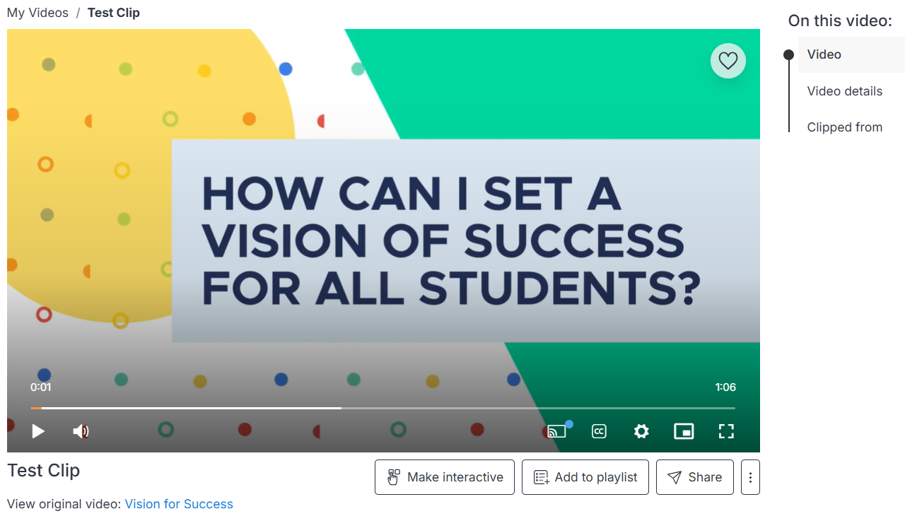Screen dimensions: 905x521
Task: Click the Make interactive button
Action: click(x=445, y=477)
